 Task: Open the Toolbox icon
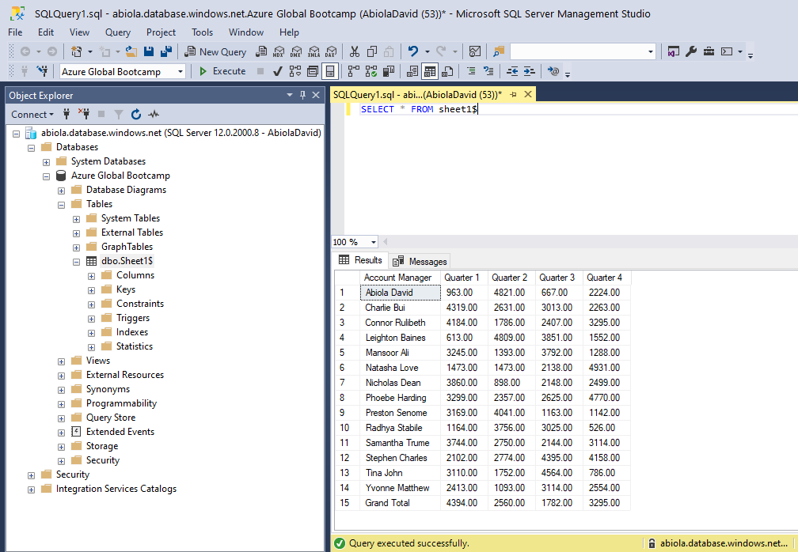pos(709,51)
